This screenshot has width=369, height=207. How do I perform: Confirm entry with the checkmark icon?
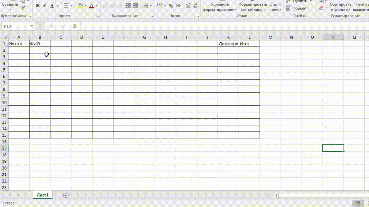(x=63, y=26)
